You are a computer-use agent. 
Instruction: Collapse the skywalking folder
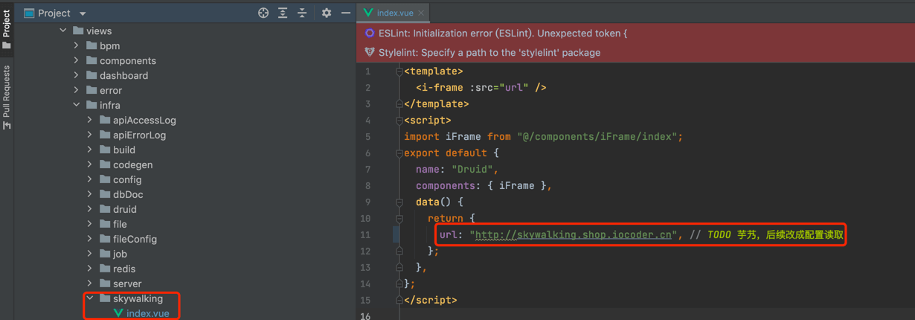click(90, 298)
